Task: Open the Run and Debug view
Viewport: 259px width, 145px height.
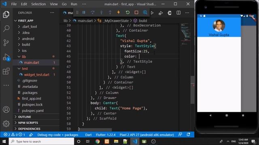Action: (6, 57)
